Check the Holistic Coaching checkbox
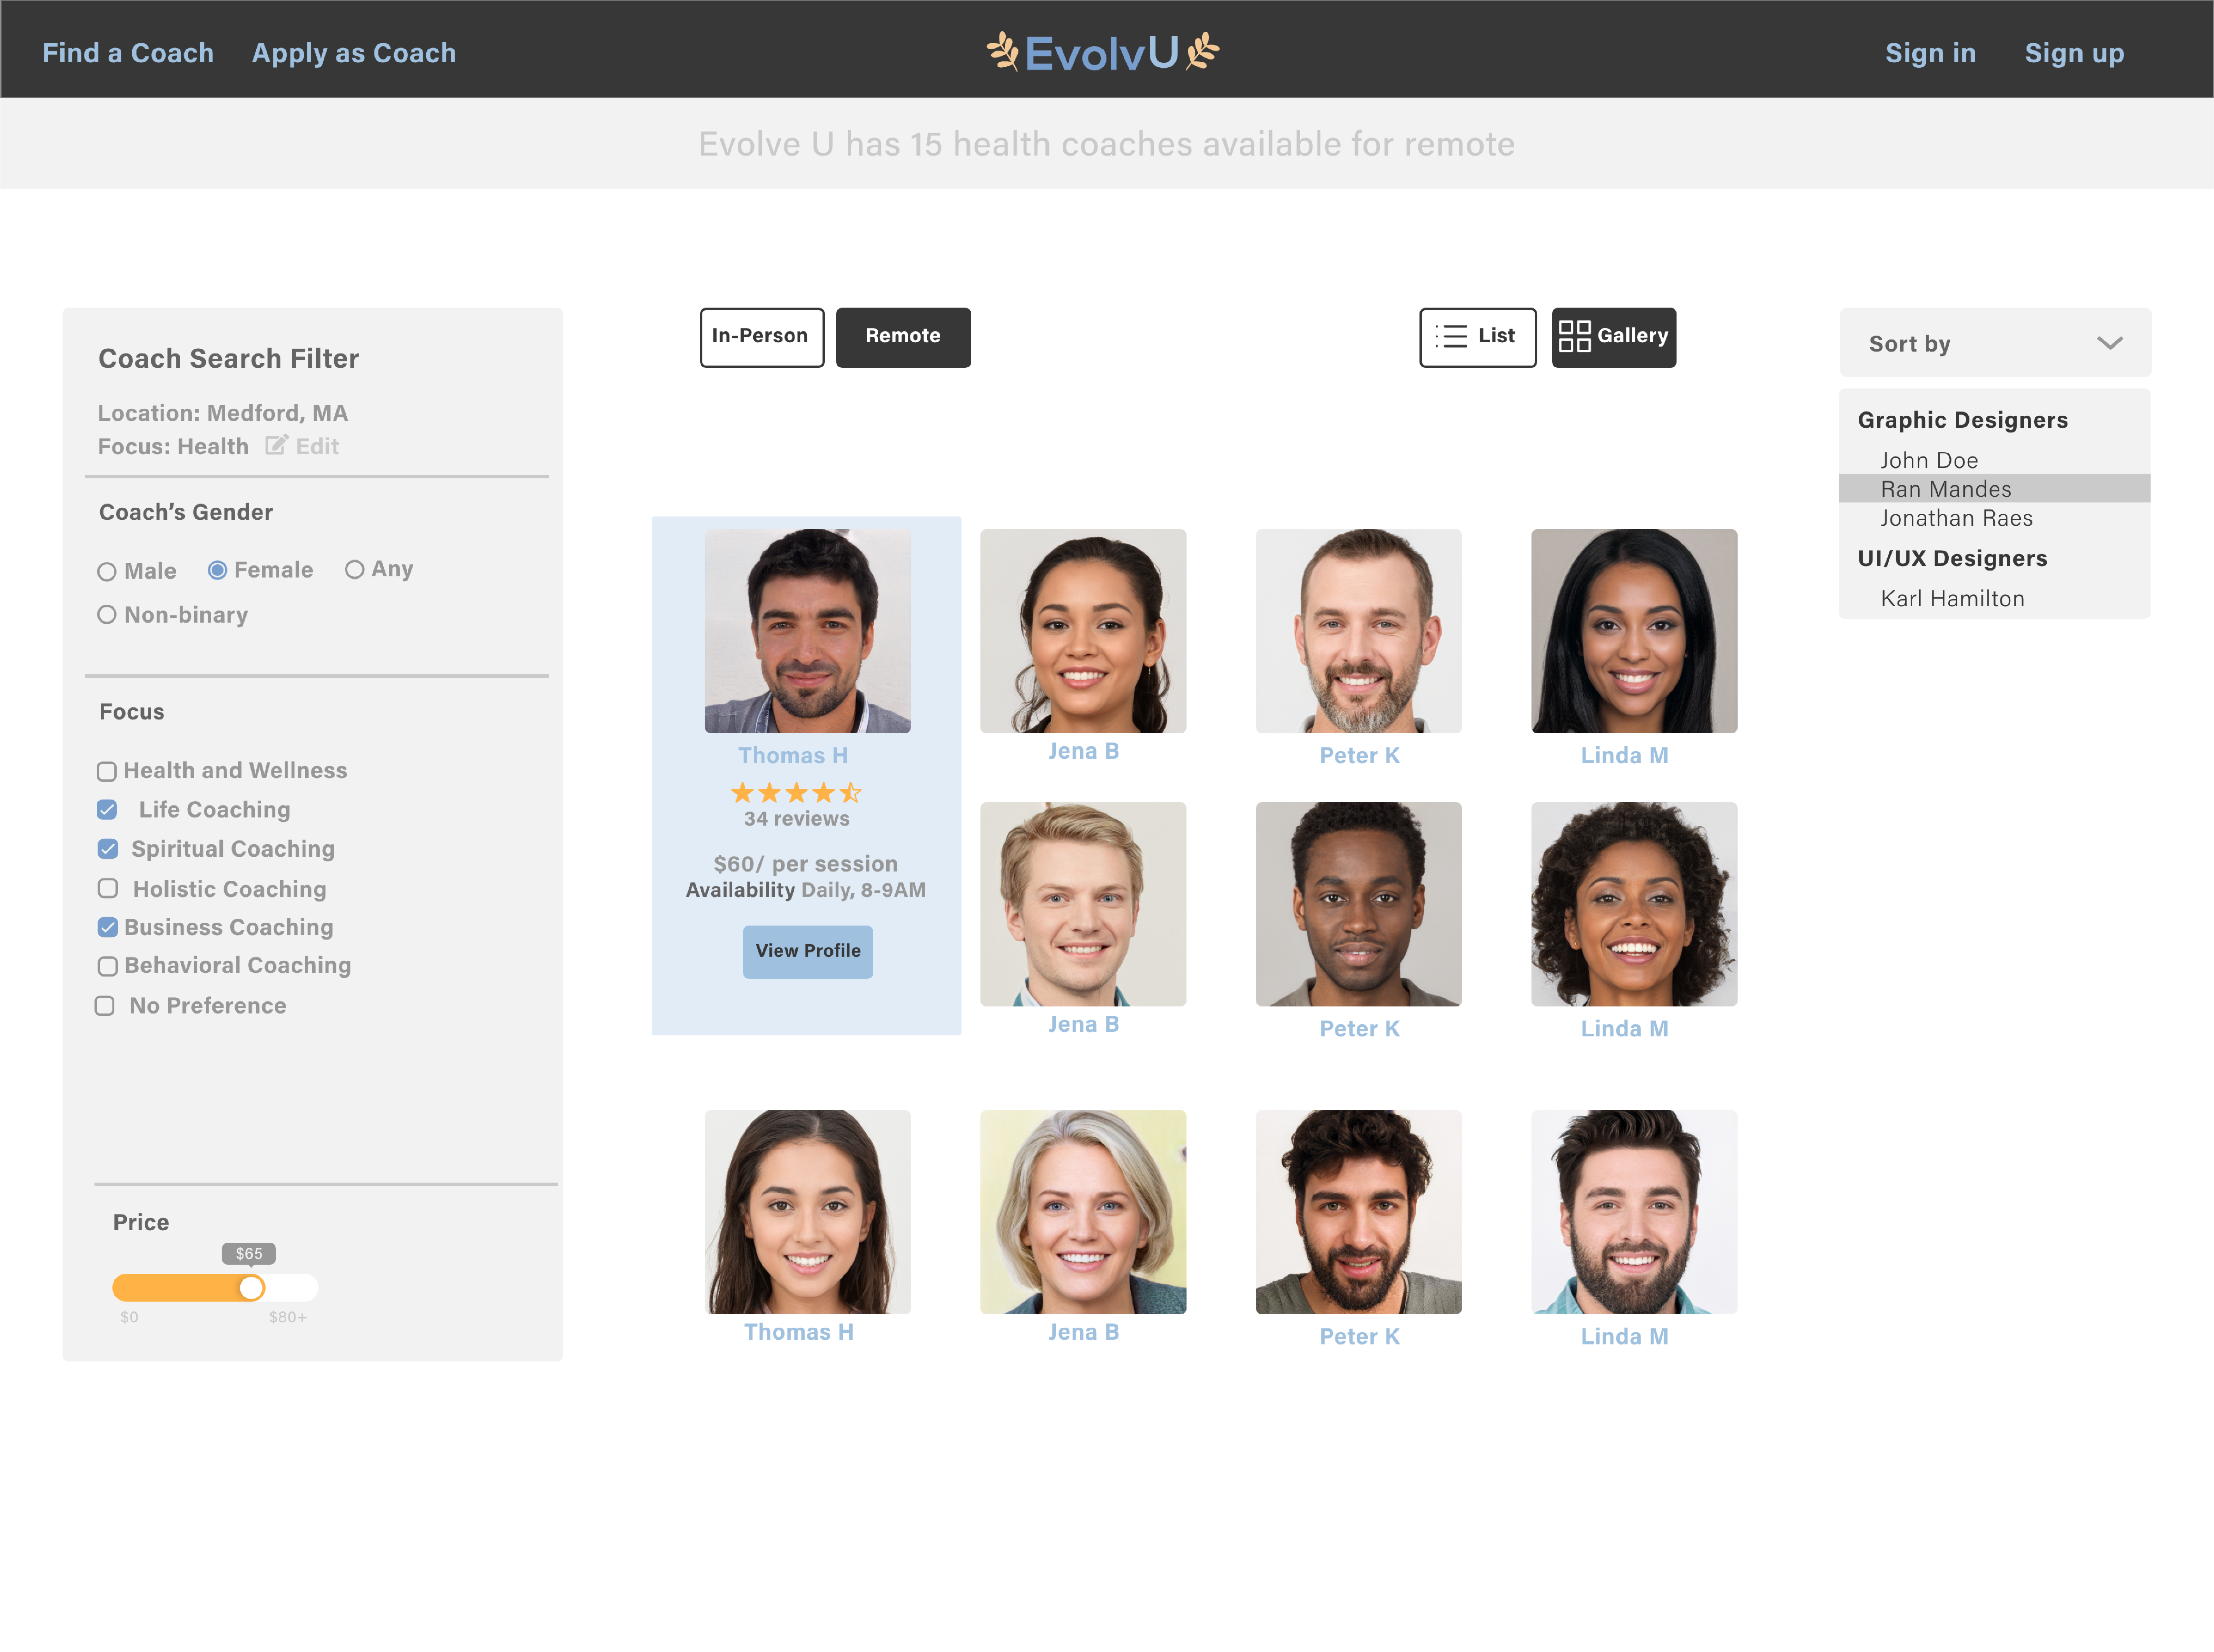Viewport: 2214px width, 1652px height. pos(108,888)
